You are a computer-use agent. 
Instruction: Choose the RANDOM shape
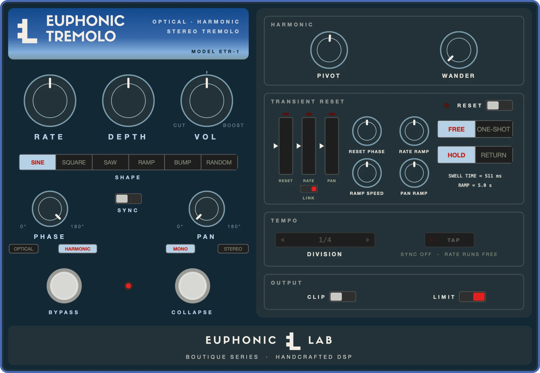219,162
